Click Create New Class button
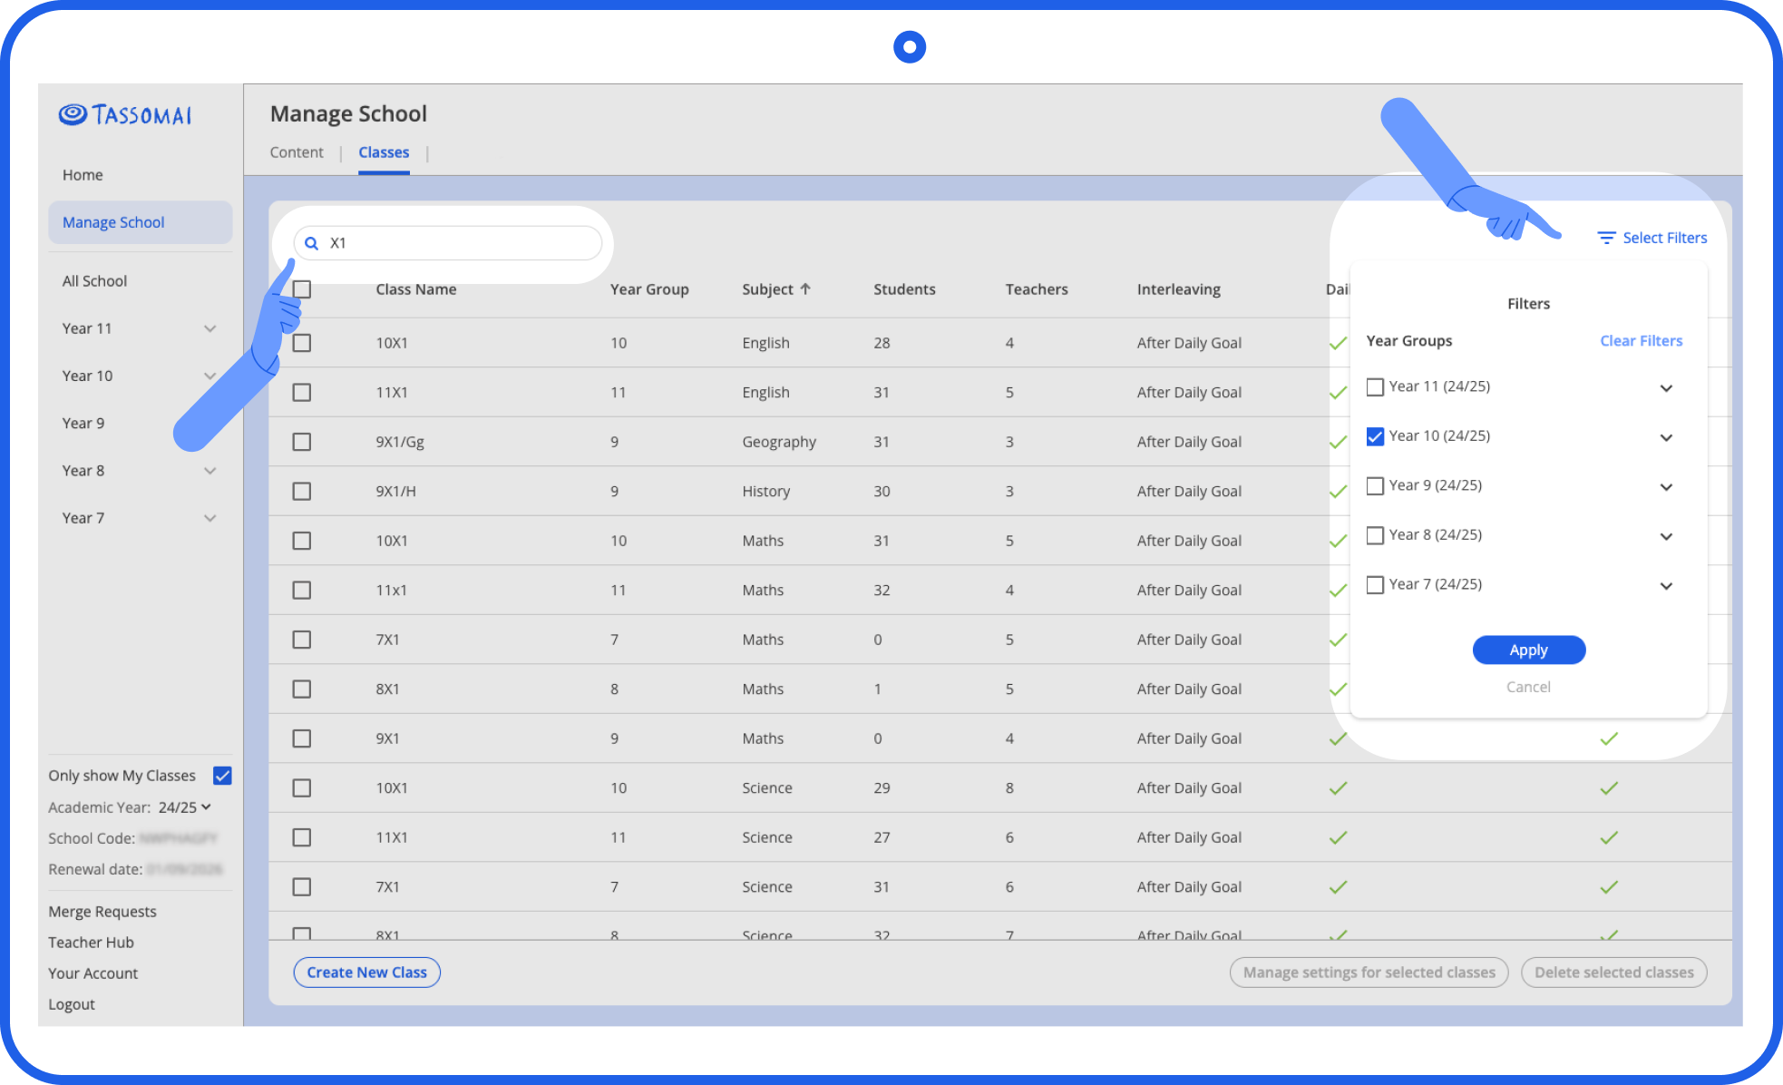The height and width of the screenshot is (1085, 1783). point(367,973)
